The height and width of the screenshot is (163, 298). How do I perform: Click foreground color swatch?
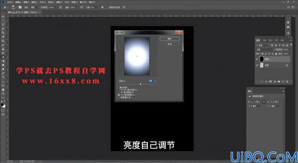[2, 105]
